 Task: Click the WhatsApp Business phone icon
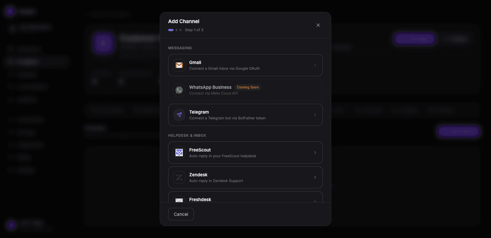(179, 90)
